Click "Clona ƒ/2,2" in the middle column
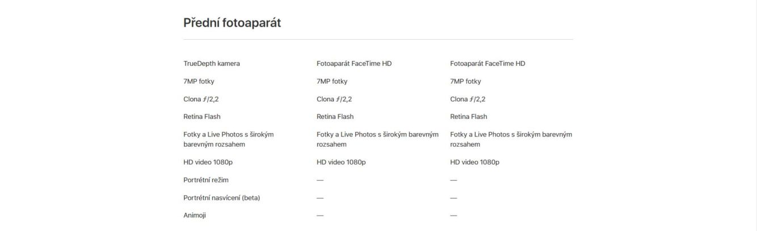Image resolution: width=757 pixels, height=231 pixels. [x=334, y=99]
